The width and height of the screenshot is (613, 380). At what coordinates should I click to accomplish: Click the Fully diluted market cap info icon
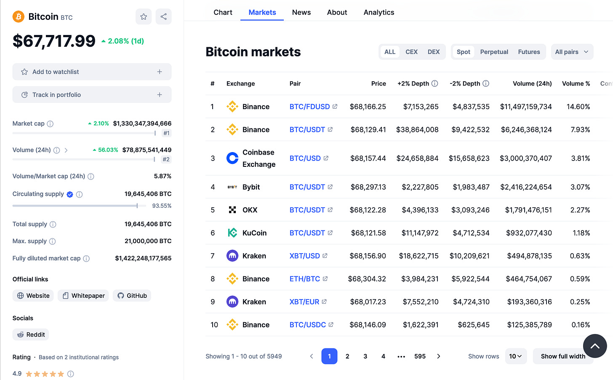point(86,259)
